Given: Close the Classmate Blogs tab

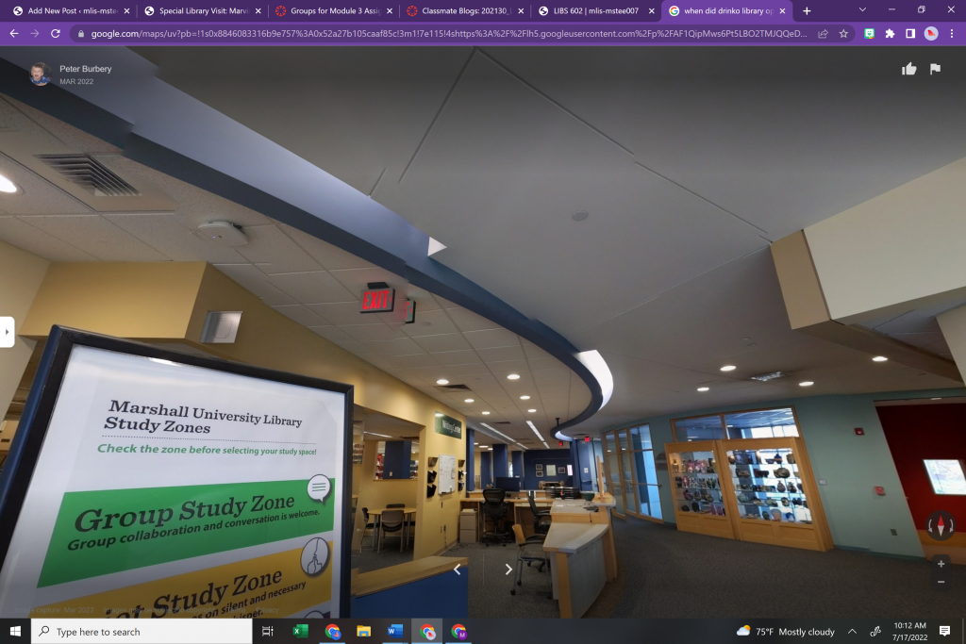Looking at the screenshot, I should click(x=521, y=11).
